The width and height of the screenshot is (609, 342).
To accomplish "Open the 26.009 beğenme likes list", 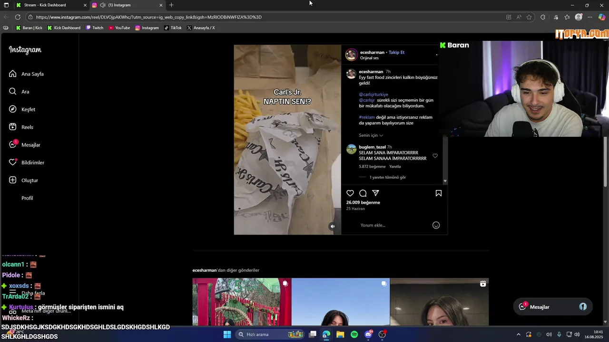I will click(x=363, y=202).
